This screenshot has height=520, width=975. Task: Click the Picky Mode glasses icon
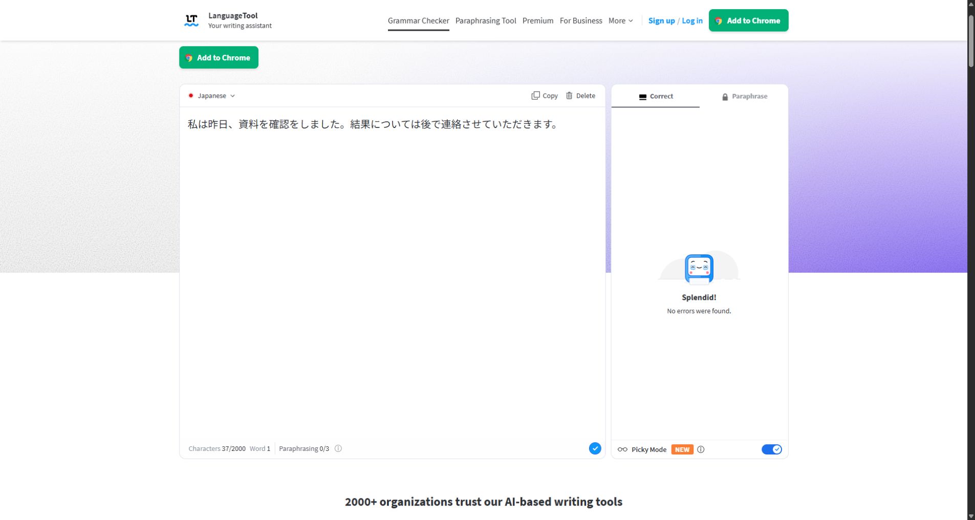point(622,449)
